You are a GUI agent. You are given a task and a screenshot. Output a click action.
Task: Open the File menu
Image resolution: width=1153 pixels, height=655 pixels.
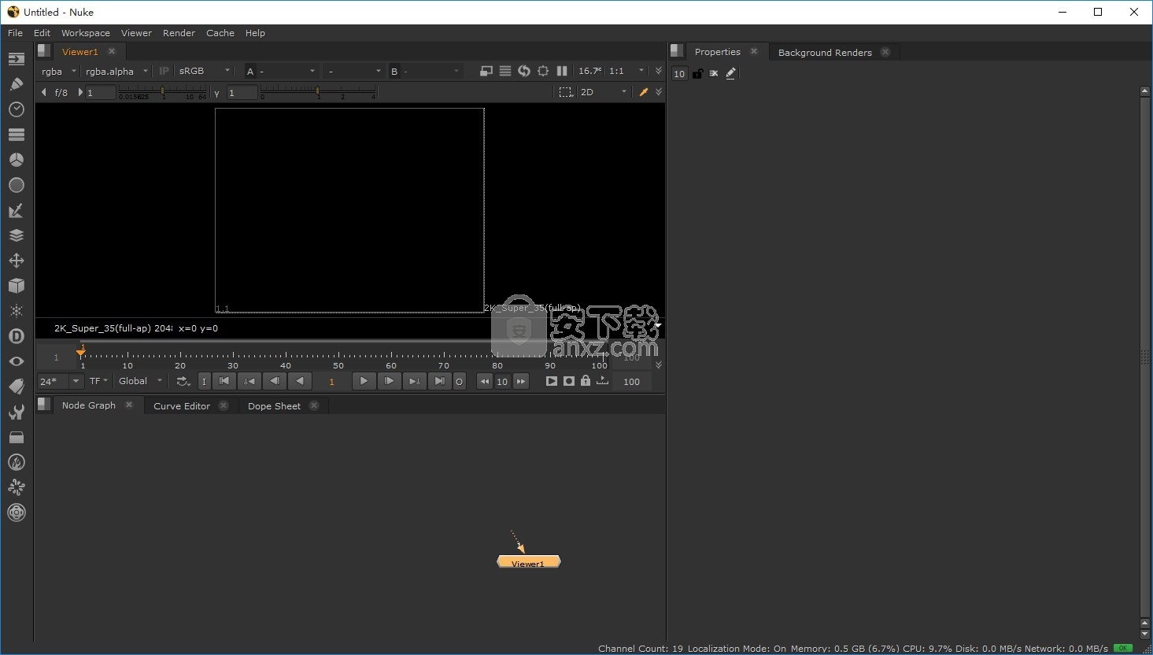point(15,33)
